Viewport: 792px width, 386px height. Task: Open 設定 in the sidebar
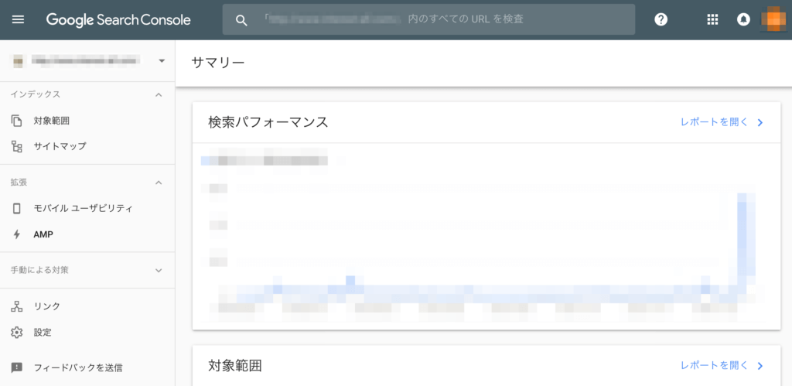click(x=43, y=333)
